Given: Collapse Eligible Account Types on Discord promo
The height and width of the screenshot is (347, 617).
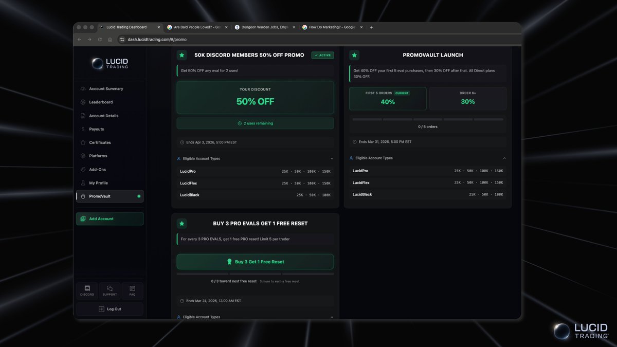Looking at the screenshot, I should pos(332,159).
